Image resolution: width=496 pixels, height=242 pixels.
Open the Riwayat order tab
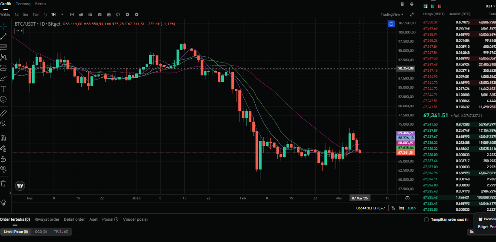(x=47, y=219)
